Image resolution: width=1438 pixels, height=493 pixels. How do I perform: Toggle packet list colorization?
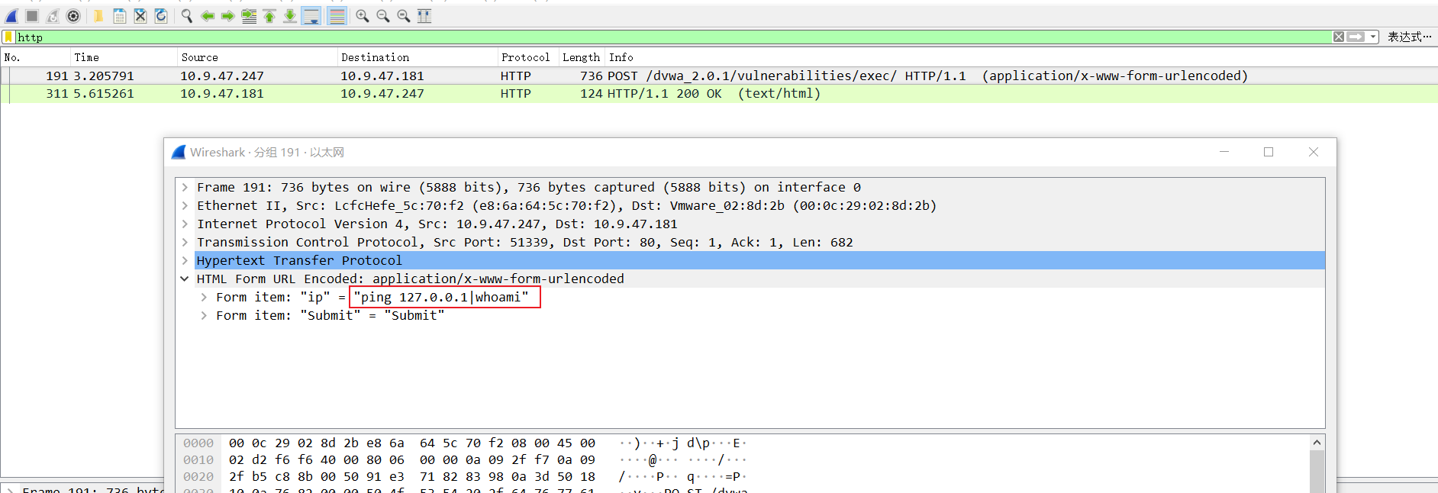click(x=337, y=16)
